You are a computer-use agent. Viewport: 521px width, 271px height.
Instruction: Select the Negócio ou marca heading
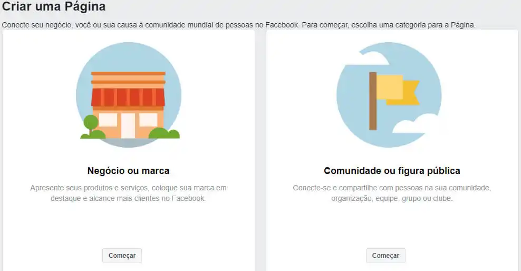128,171
